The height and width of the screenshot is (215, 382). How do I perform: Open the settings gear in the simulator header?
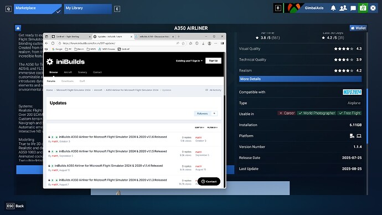[x=373, y=8]
